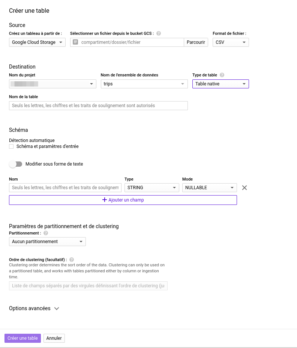Open help for selecting a GCS bucket file
Screen dimensions: 297x348
[x=158, y=33]
